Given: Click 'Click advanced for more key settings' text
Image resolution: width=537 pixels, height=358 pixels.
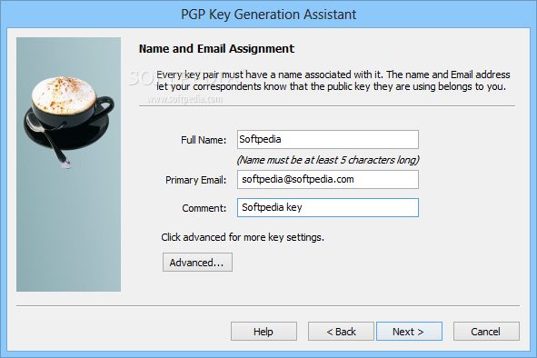Looking at the screenshot, I should click(243, 237).
